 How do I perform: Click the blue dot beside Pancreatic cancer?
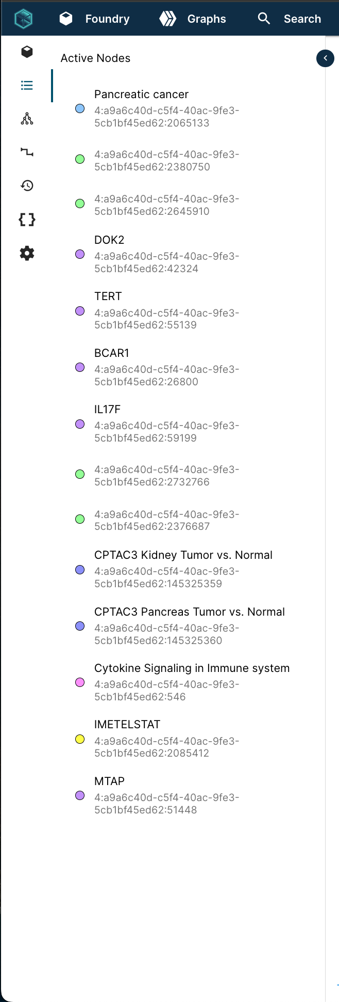click(80, 109)
